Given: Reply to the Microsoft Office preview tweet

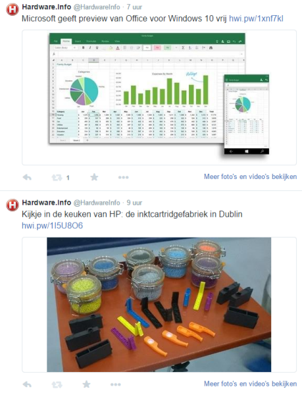Looking at the screenshot, I should pos(27,177).
